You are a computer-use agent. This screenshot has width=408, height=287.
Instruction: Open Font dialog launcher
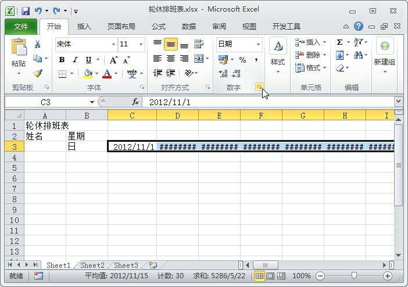[x=142, y=87]
